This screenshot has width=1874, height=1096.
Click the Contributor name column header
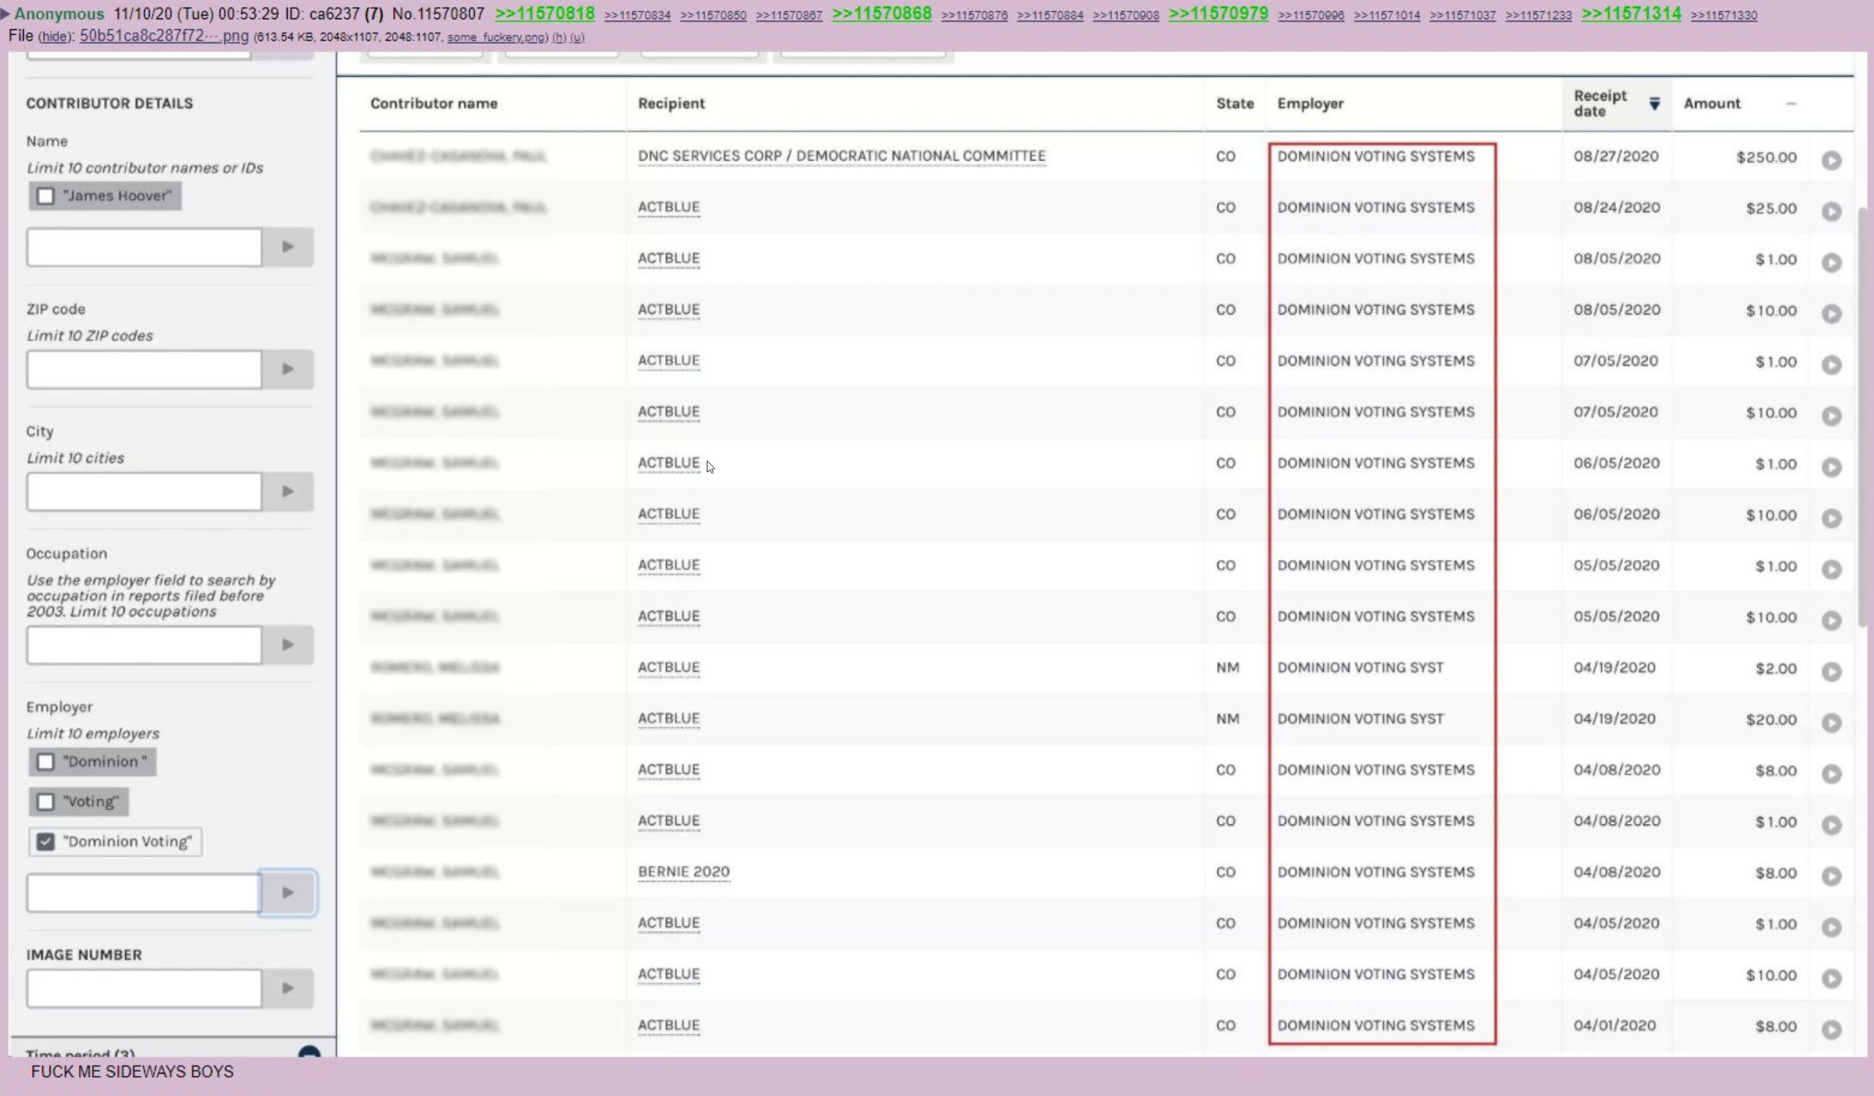pos(433,103)
